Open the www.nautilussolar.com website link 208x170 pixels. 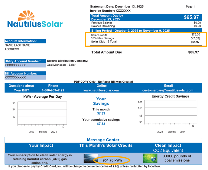click(x=101, y=90)
